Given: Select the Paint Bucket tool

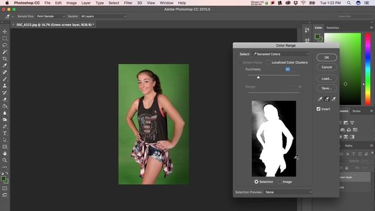Looking at the screenshot, I should pos(5,106).
